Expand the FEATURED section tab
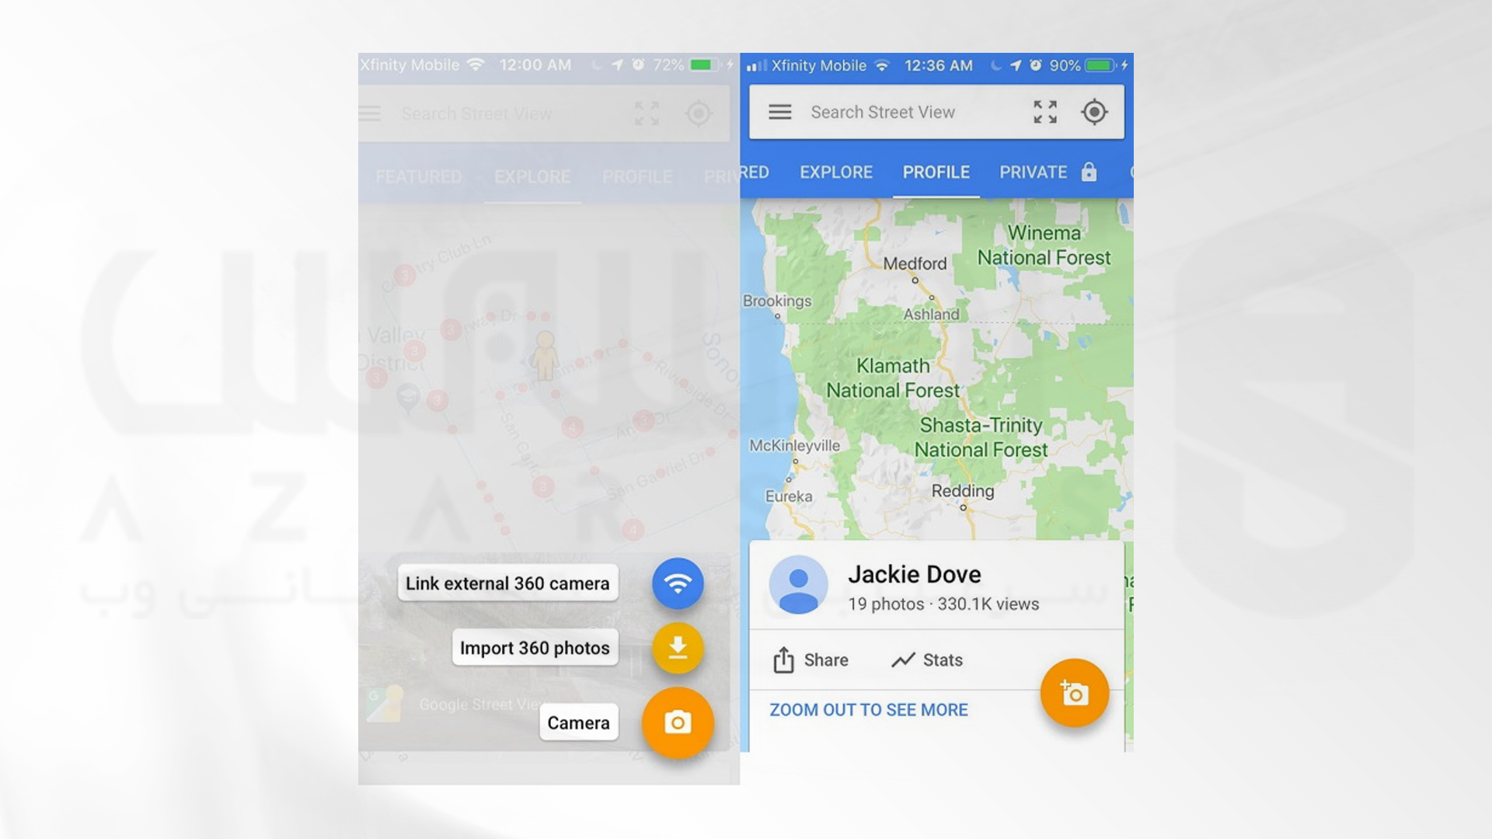This screenshot has height=839, width=1492. click(x=419, y=175)
